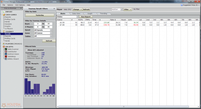Click the $7.00 stakes row
Screen dimensions: 201x109
(128, 25)
